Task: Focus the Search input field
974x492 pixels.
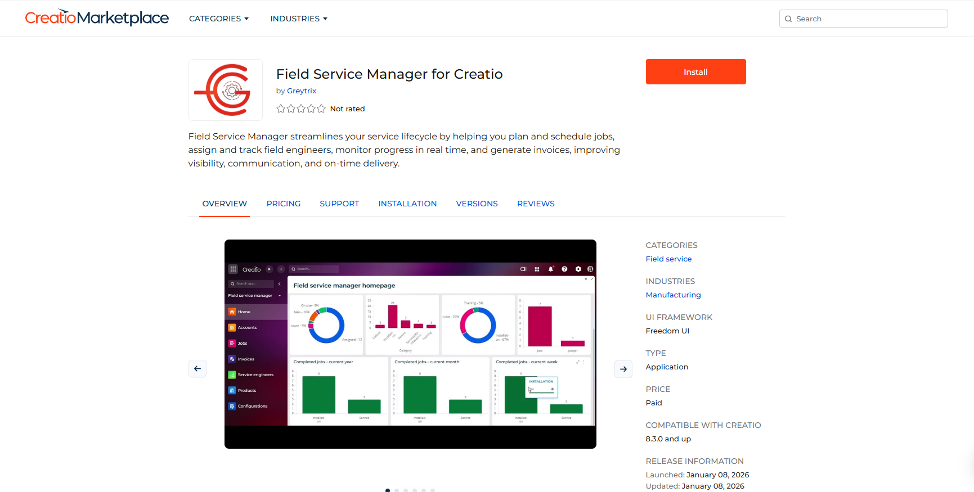Action: [x=869, y=19]
